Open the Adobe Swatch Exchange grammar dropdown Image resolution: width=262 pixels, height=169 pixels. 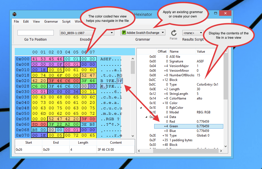pyautogui.click(x=143, y=32)
